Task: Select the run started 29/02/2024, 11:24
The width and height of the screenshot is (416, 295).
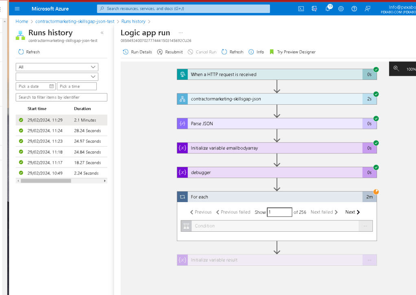Action: [61, 131]
